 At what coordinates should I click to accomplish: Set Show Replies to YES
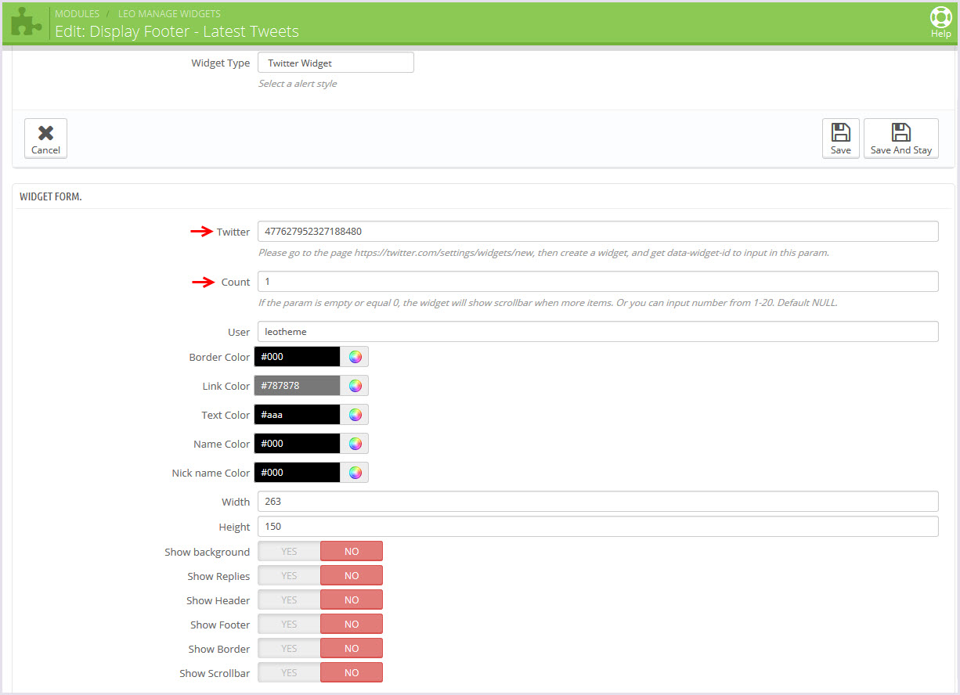289,576
